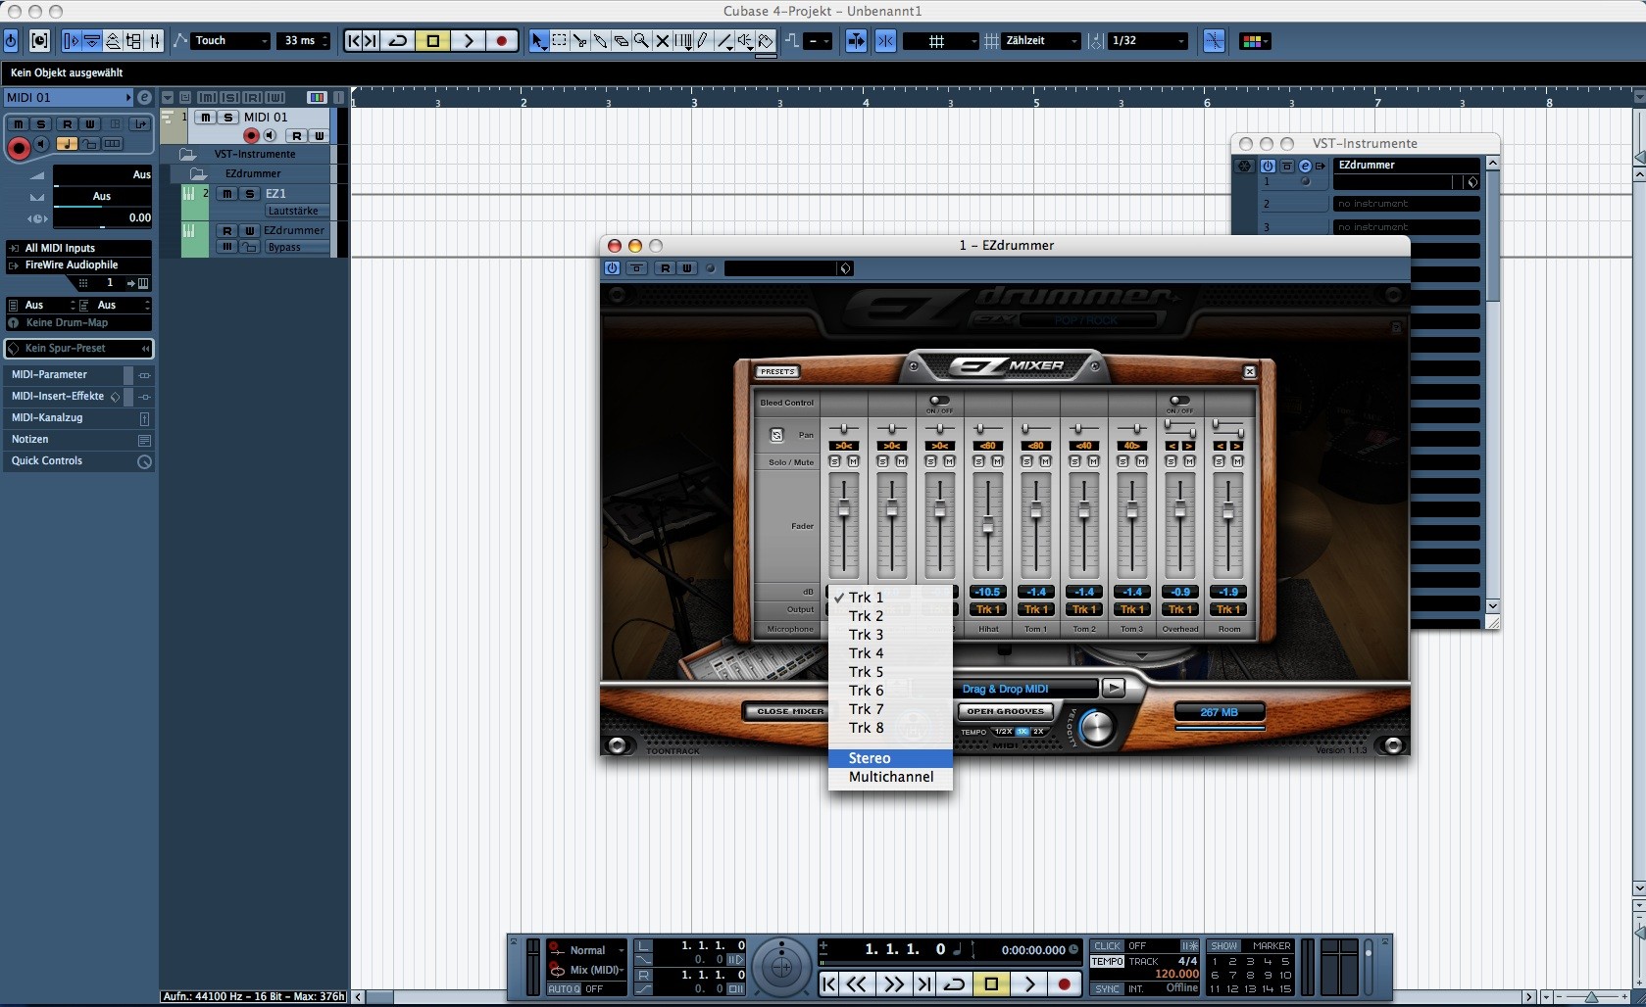Click the transport panel jog wheel
The image size is (1646, 1007).
[x=781, y=967]
